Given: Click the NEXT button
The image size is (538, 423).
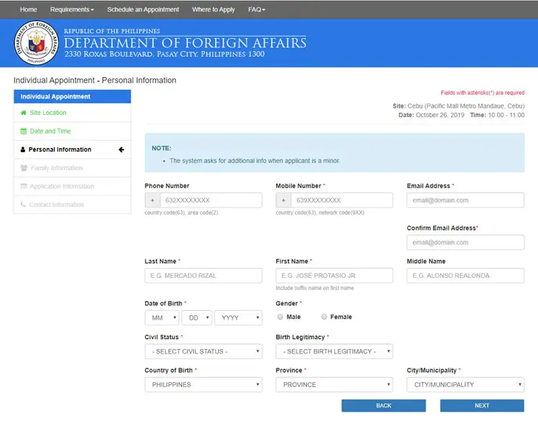Looking at the screenshot, I should [x=482, y=406].
